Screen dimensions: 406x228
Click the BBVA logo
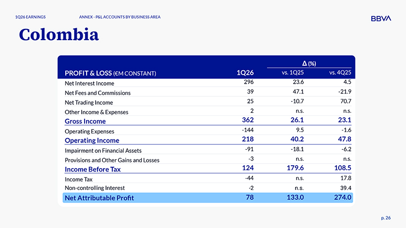pyautogui.click(x=381, y=18)
